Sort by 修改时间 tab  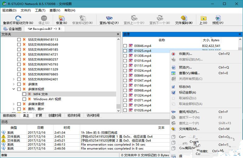(x=74, y=115)
